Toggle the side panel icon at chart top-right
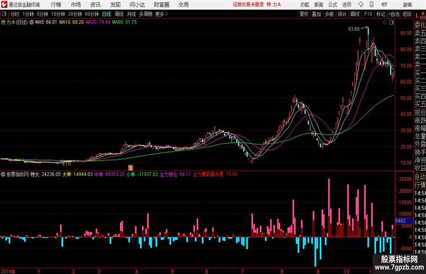 [392, 23]
